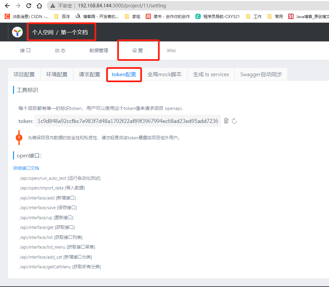329x287 pixels.
Task: Open the 家哇 bookmark folder
Action: pos(132,16)
